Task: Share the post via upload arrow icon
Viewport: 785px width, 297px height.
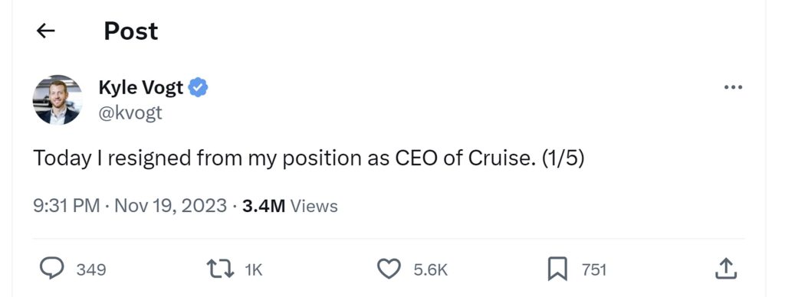Action: [x=726, y=269]
